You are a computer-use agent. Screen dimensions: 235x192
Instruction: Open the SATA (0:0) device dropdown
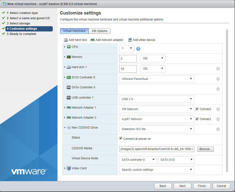click(x=176, y=160)
